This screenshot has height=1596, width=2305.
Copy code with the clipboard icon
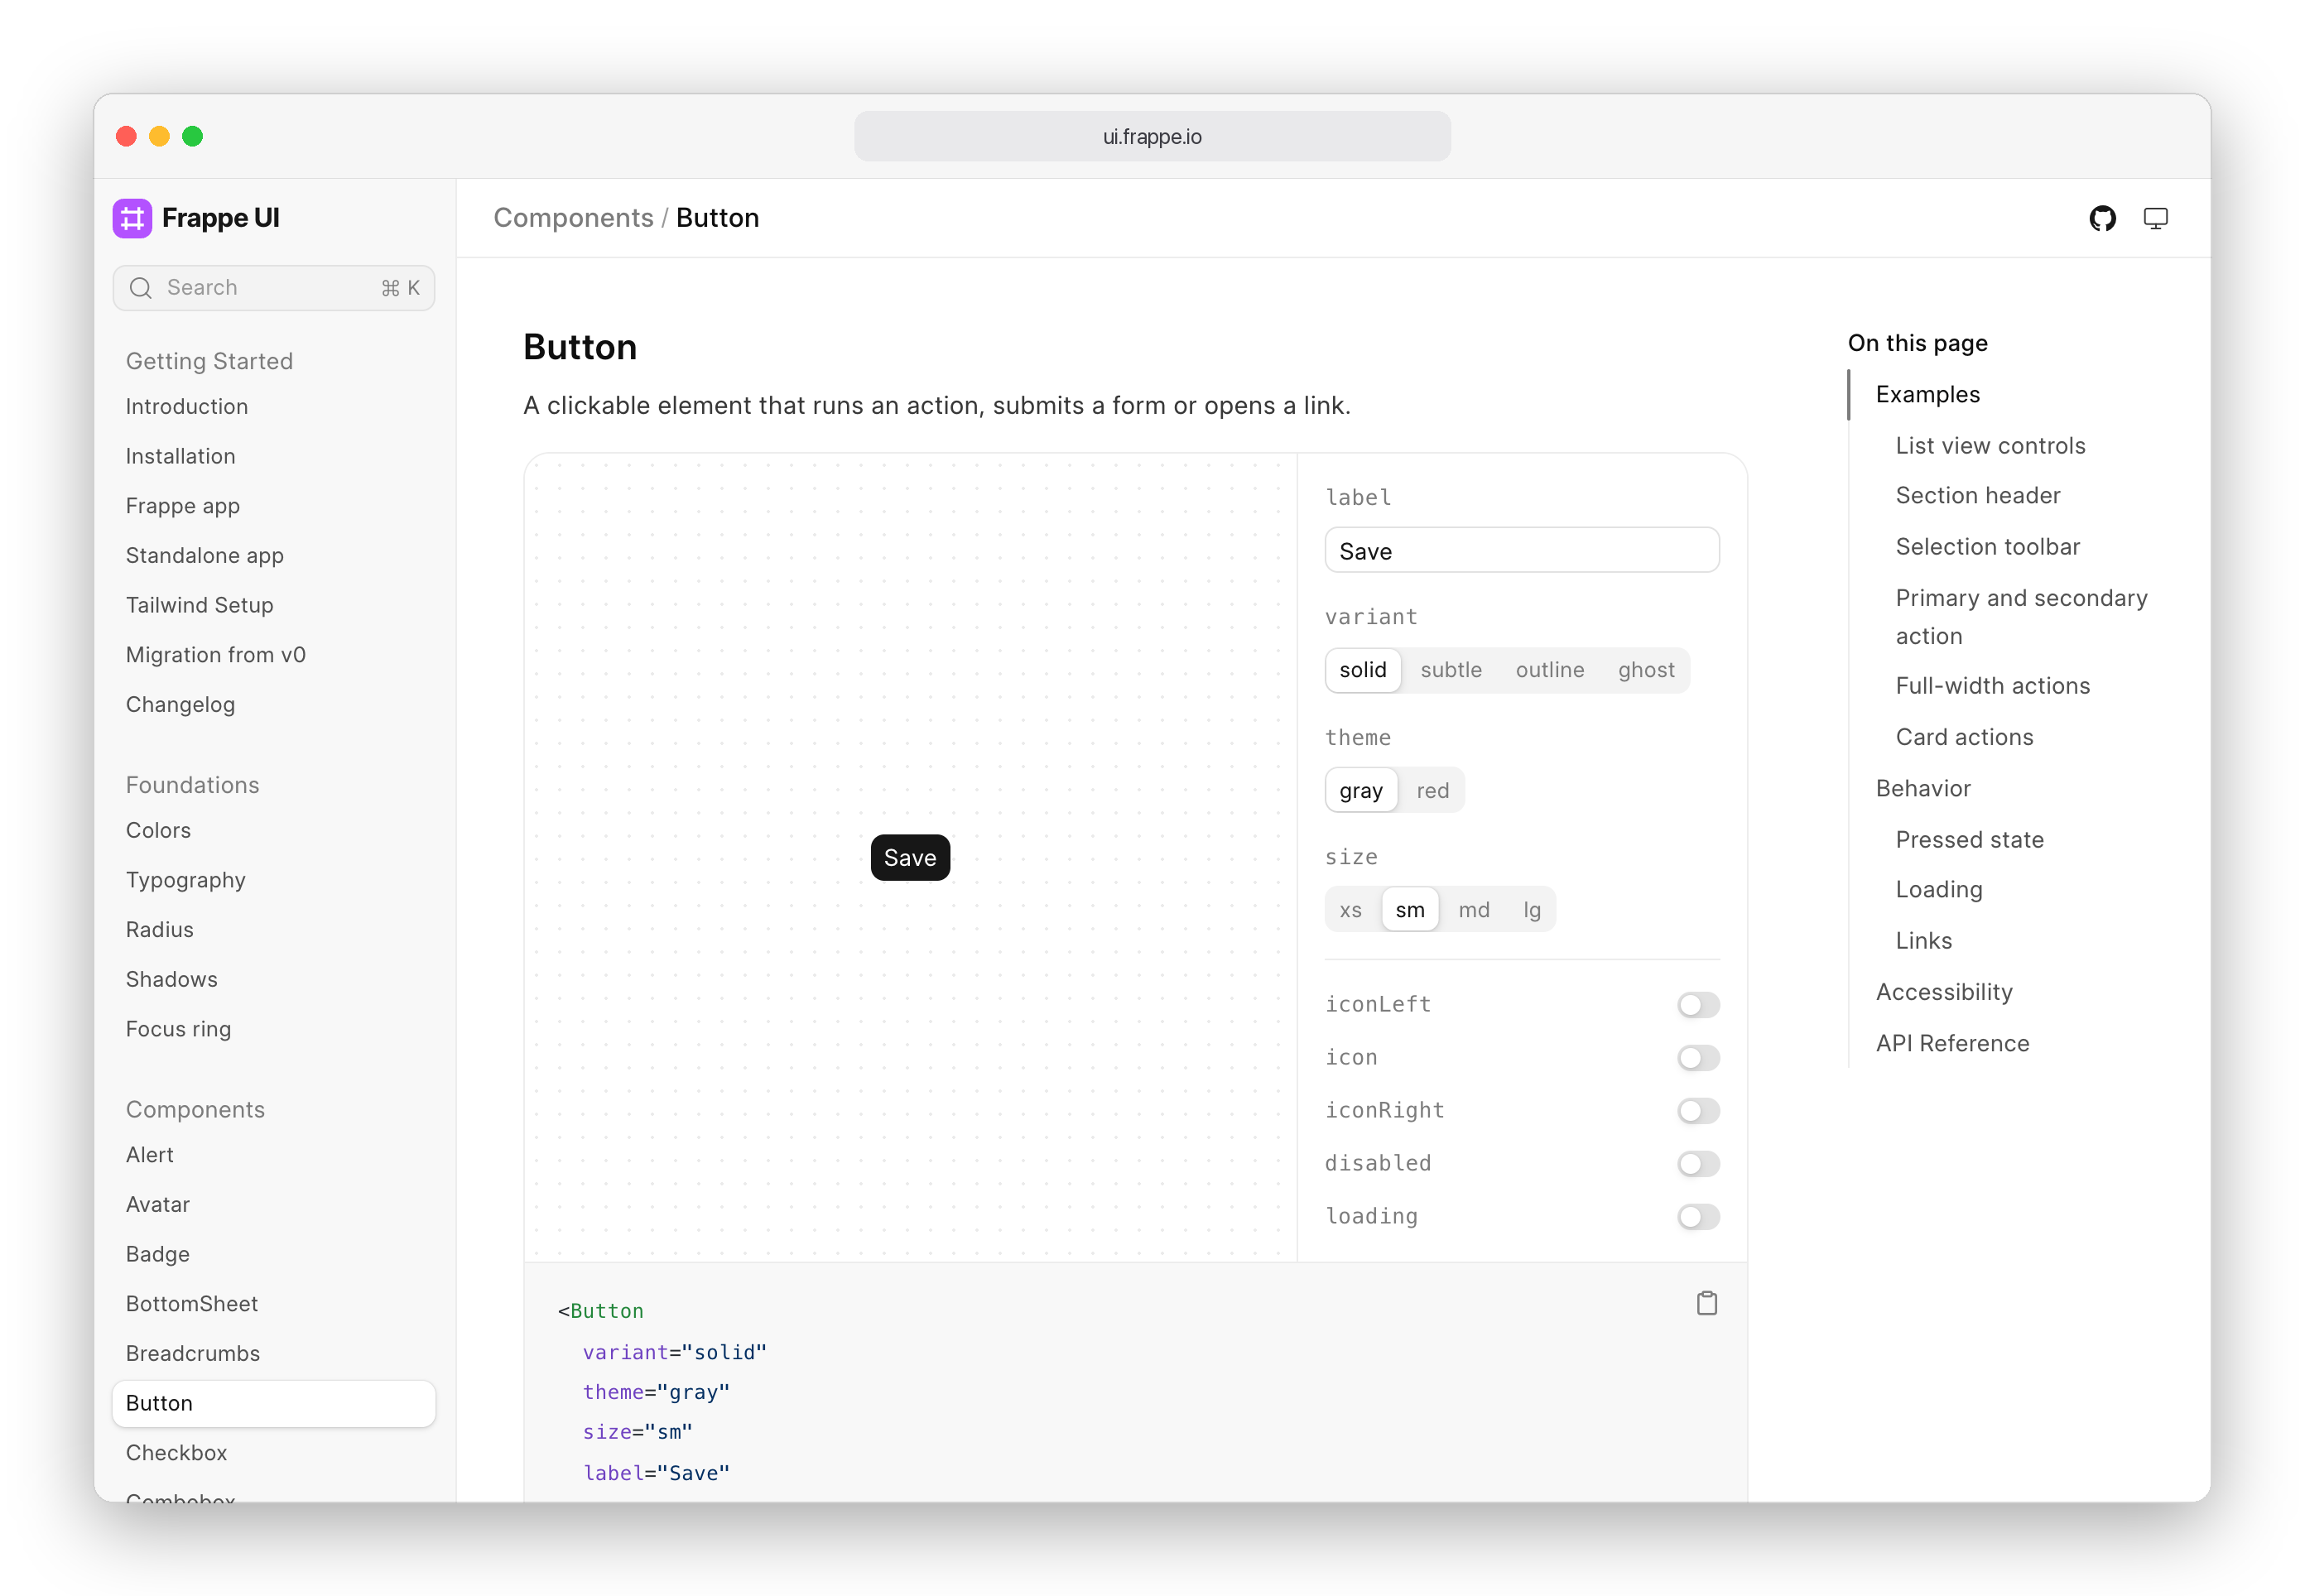click(x=1706, y=1303)
